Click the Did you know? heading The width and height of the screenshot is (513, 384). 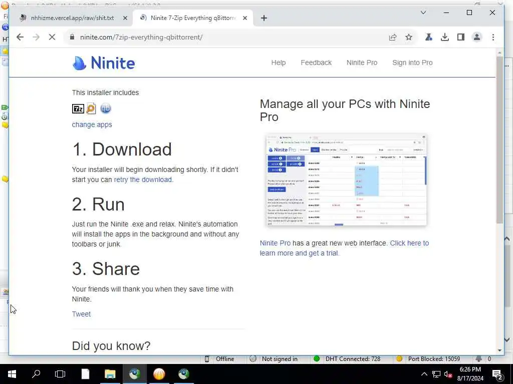click(111, 346)
